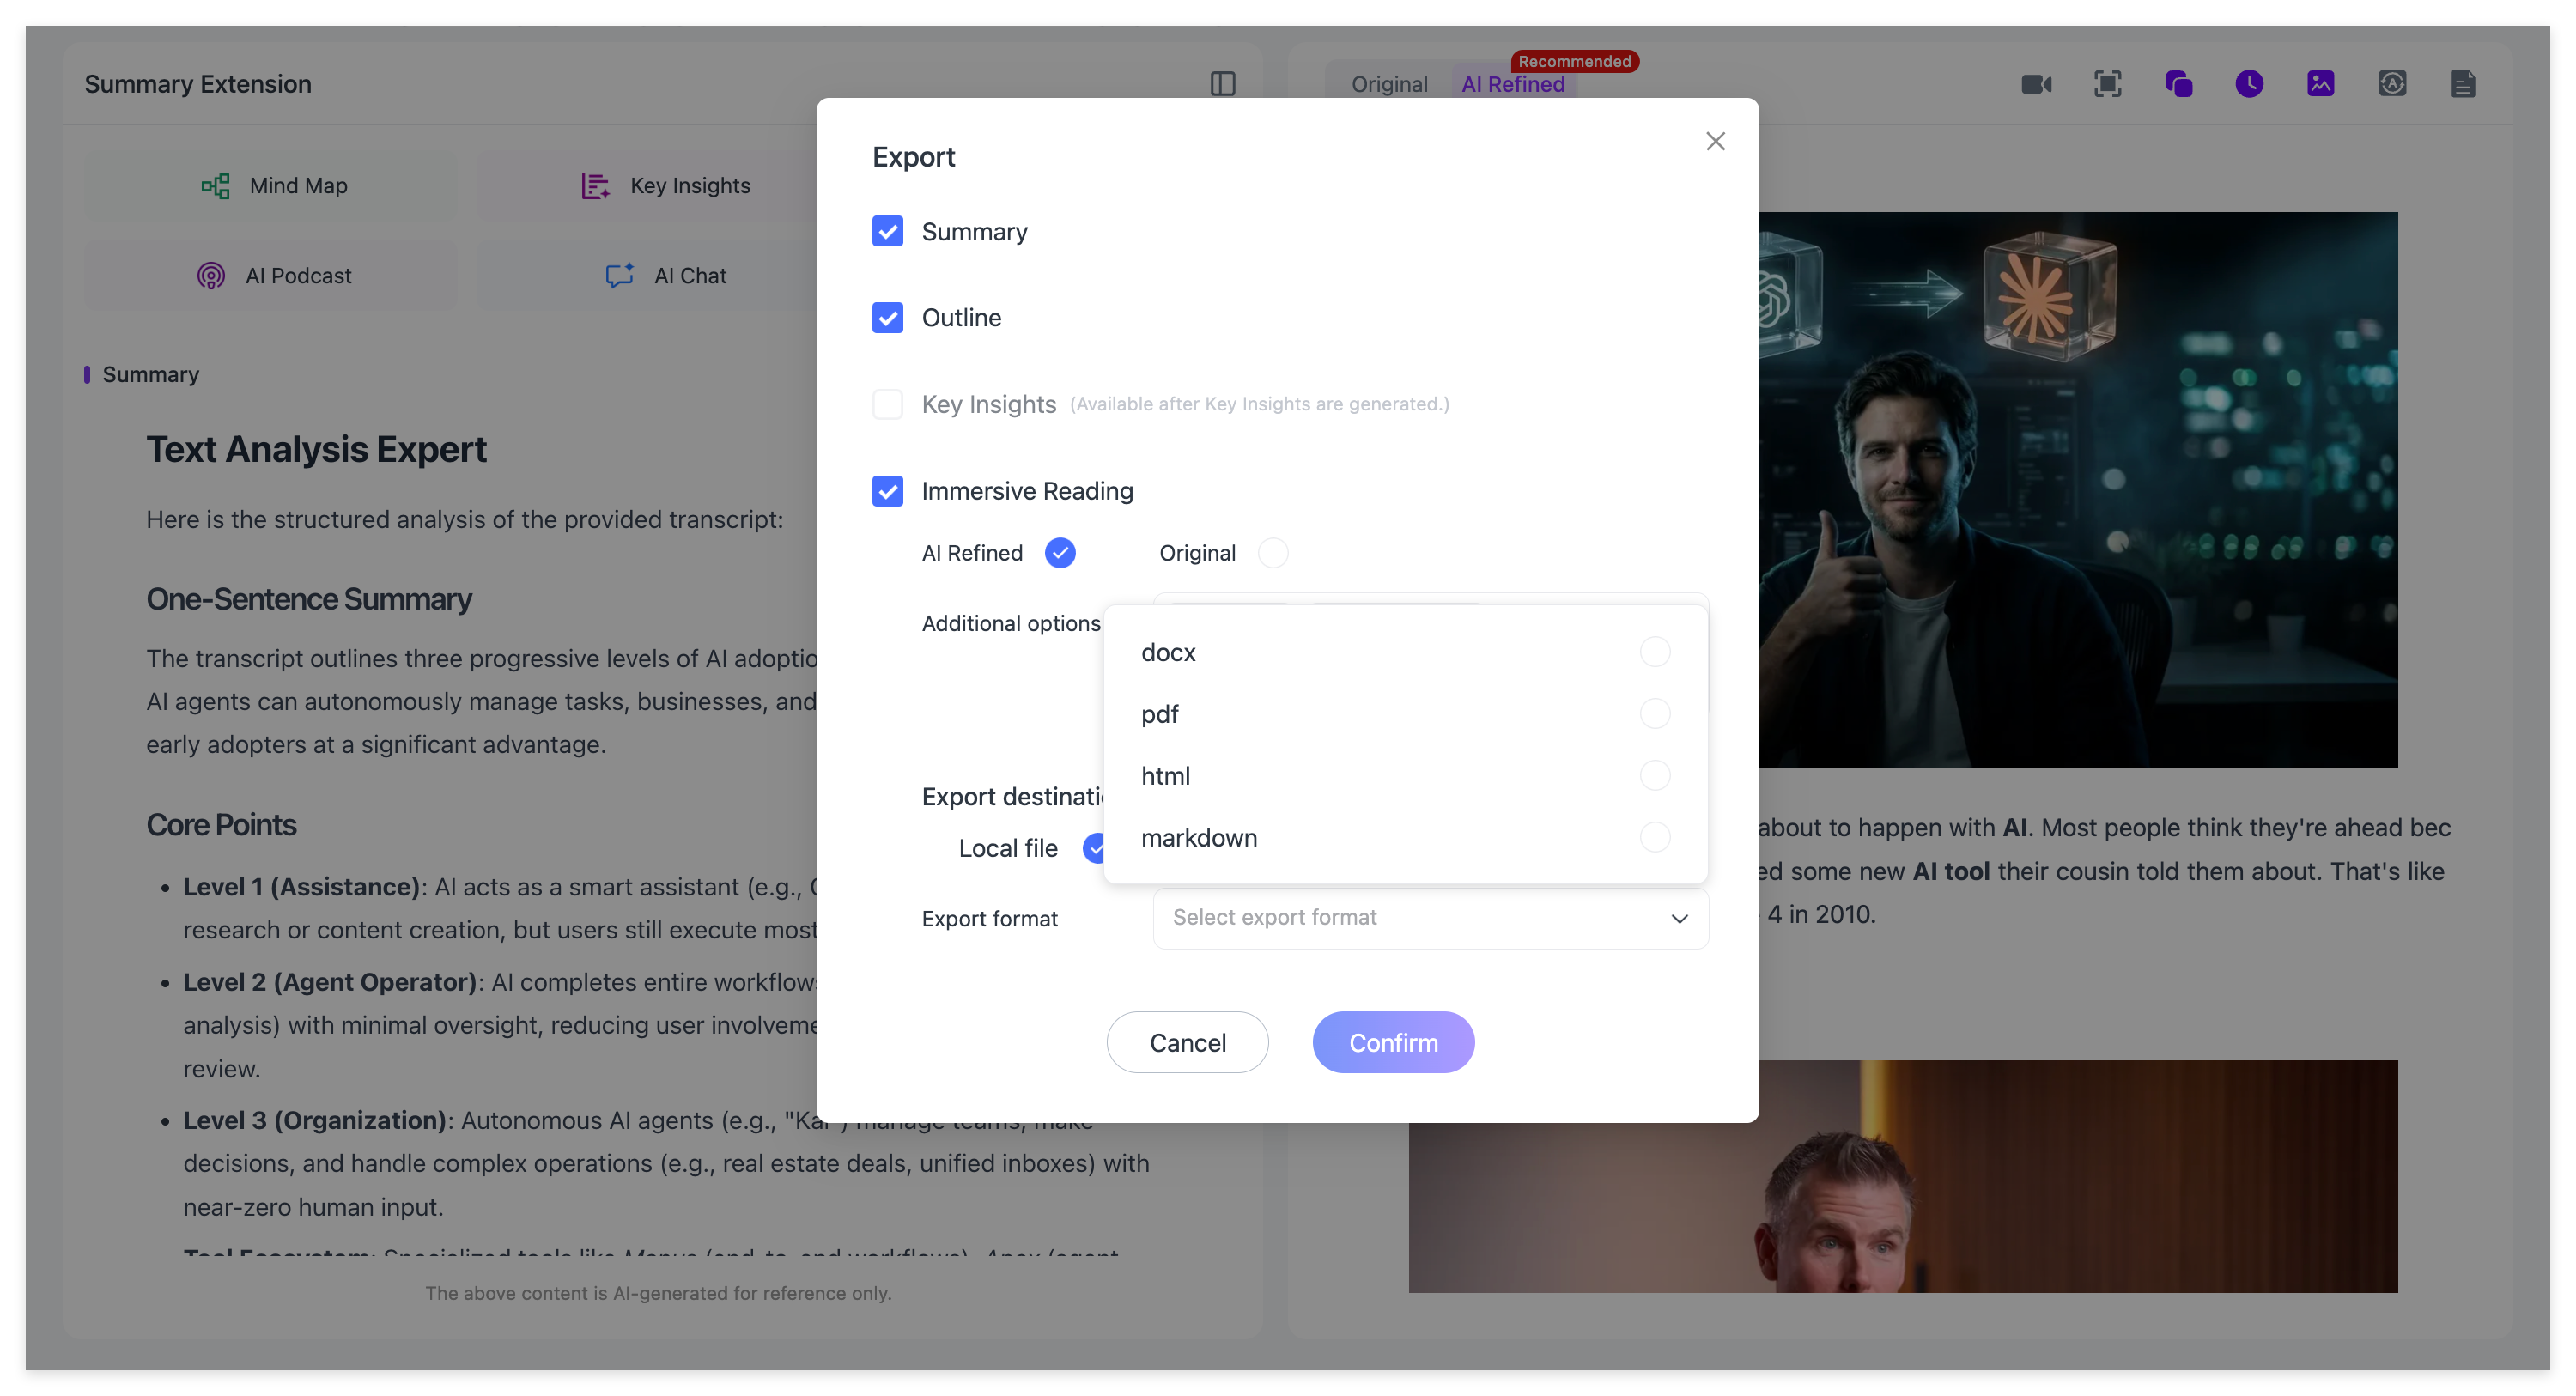The width and height of the screenshot is (2576, 1396).
Task: Select the Local file destination
Action: tap(1095, 848)
